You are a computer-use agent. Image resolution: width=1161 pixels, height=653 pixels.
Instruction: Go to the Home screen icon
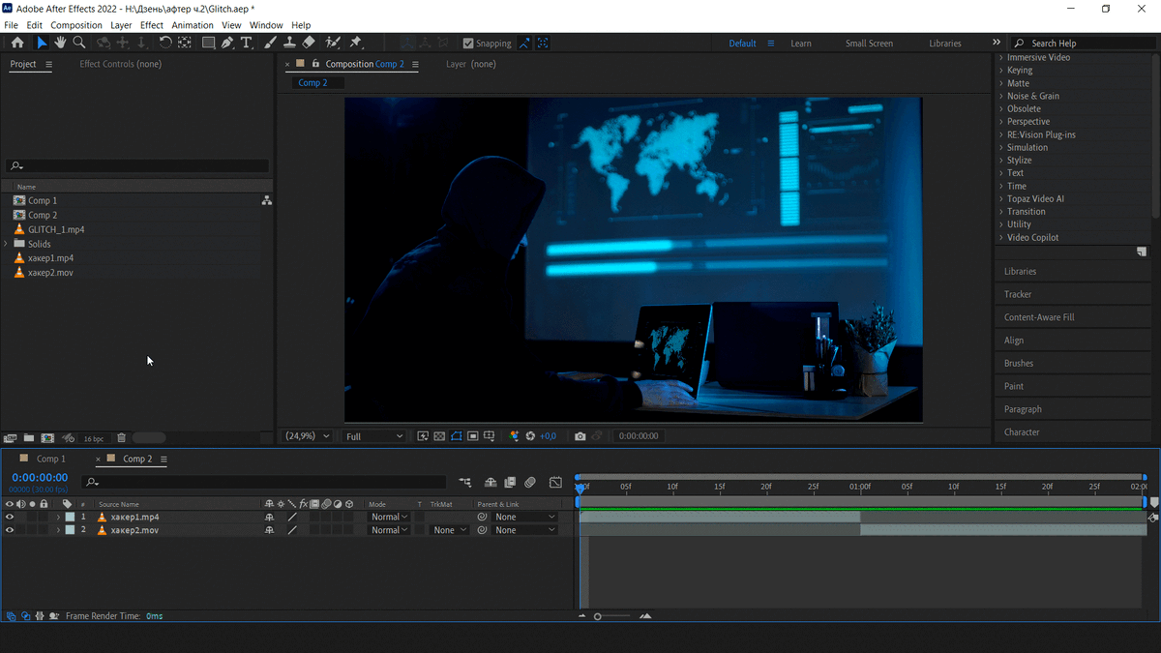point(17,43)
